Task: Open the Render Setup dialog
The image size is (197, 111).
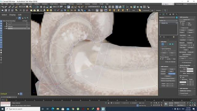Action: (131, 7)
